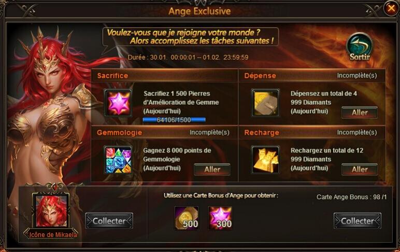The height and width of the screenshot is (252, 400).
Task: Click Aller in the Recharge task
Action: [360, 170]
